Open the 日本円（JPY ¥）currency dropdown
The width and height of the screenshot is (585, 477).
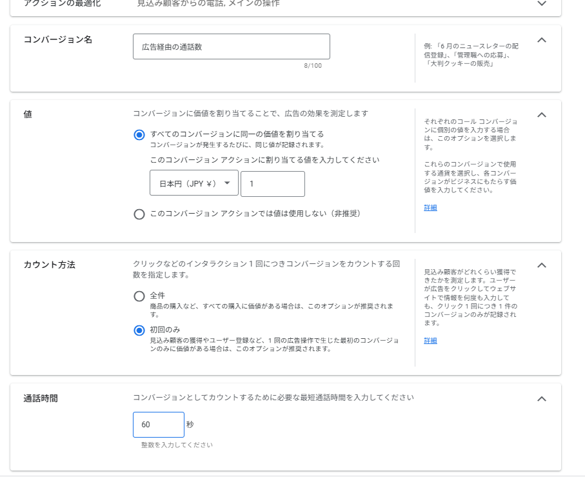point(194,184)
